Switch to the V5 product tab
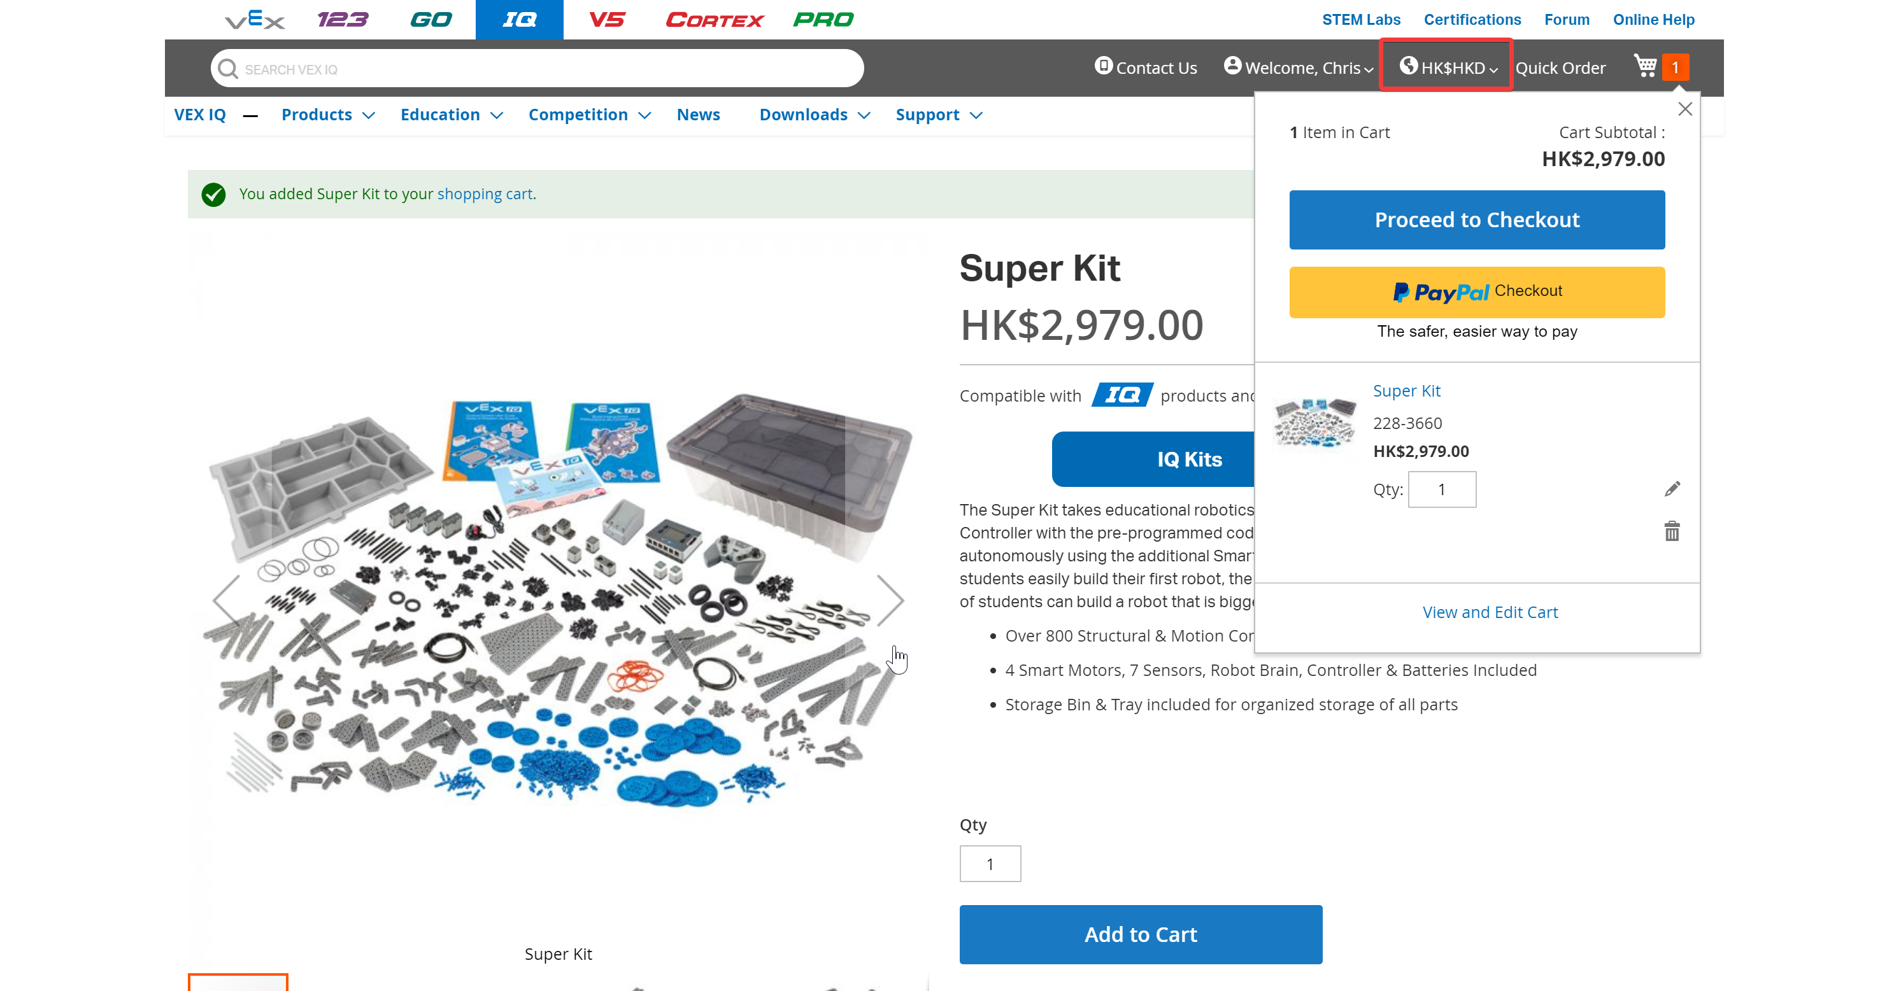This screenshot has width=1887, height=991. [608, 20]
